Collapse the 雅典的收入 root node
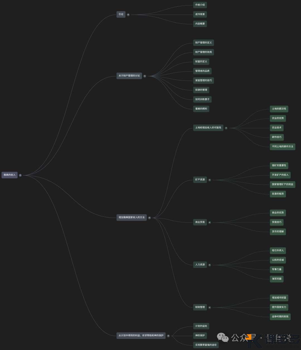Screen dimensions: 301x350 (20, 175)
